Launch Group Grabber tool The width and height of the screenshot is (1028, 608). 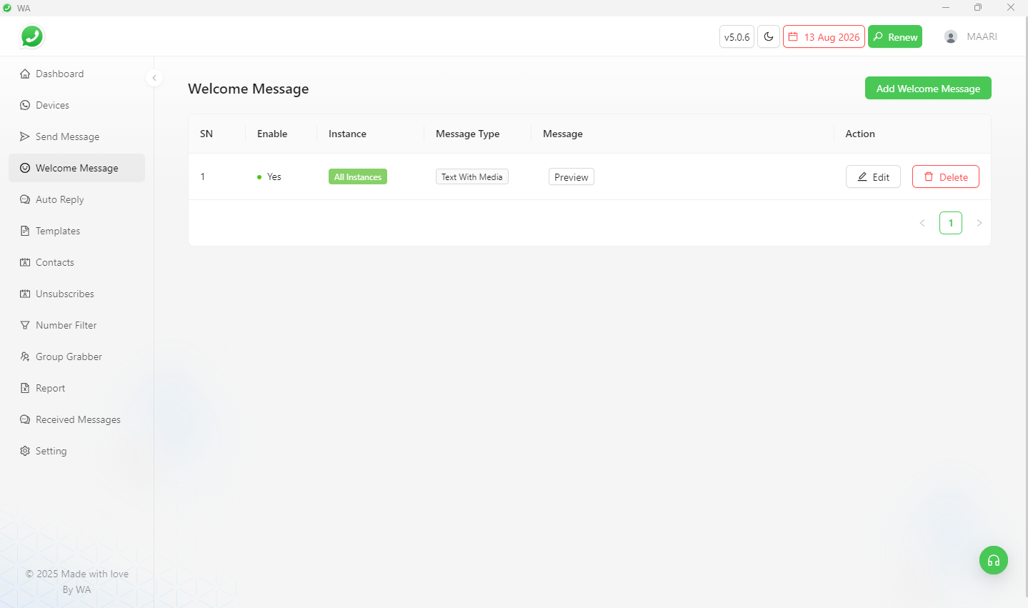(69, 357)
